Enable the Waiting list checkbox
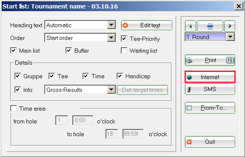 pyautogui.click(x=124, y=51)
